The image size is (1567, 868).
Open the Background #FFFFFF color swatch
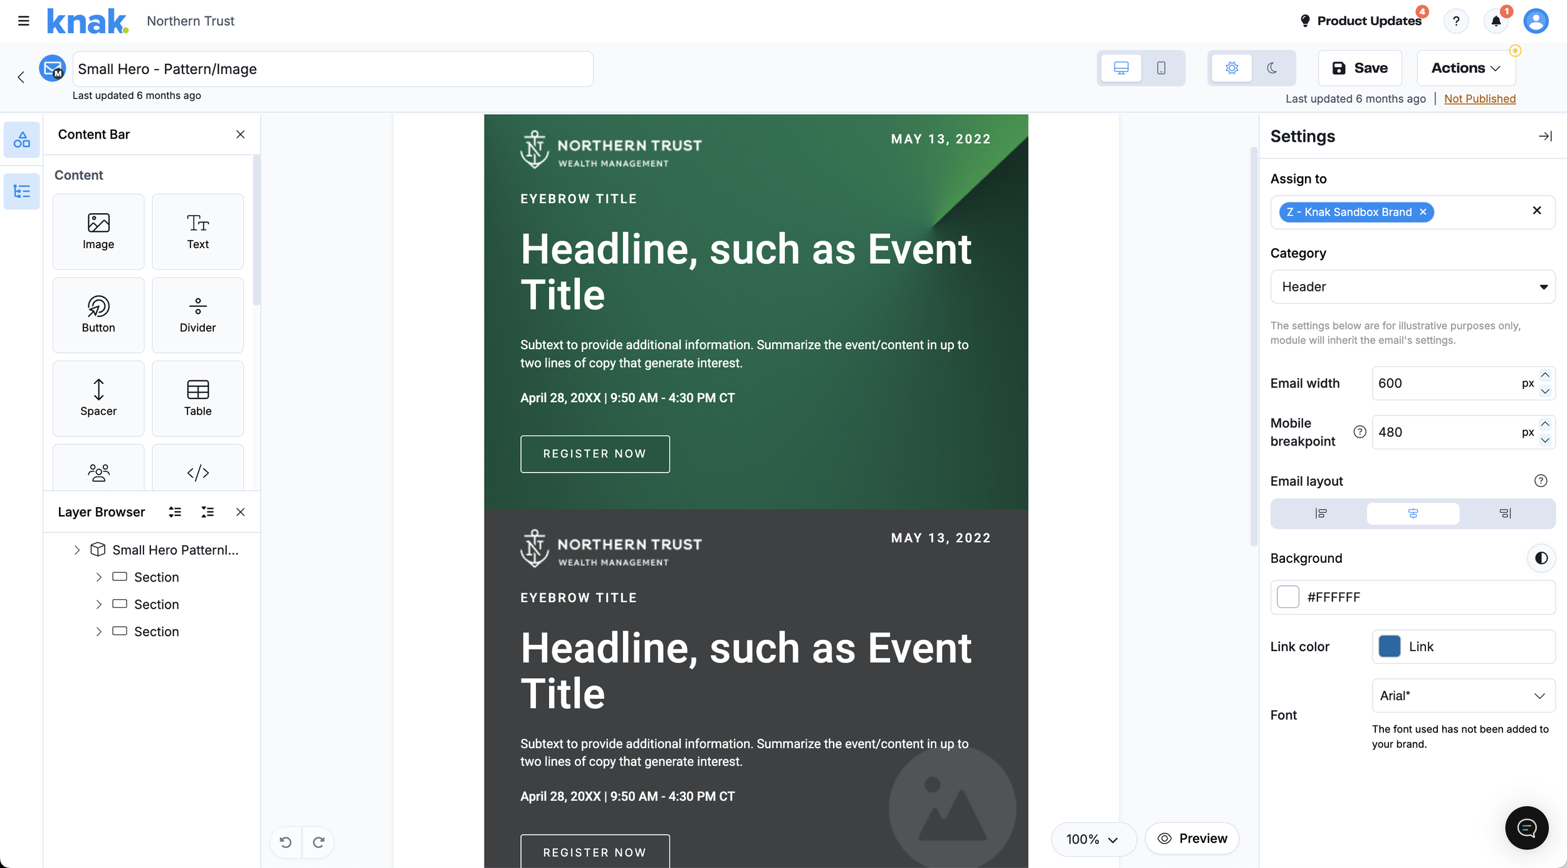tap(1288, 597)
